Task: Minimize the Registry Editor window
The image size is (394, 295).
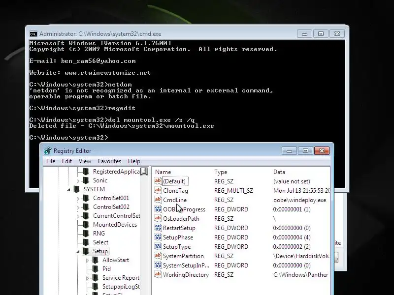Action: point(290,151)
